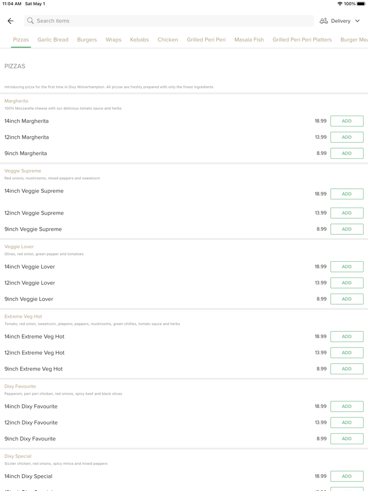The height and width of the screenshot is (491, 368).
Task: Click the search magnifier icon
Action: point(30,21)
